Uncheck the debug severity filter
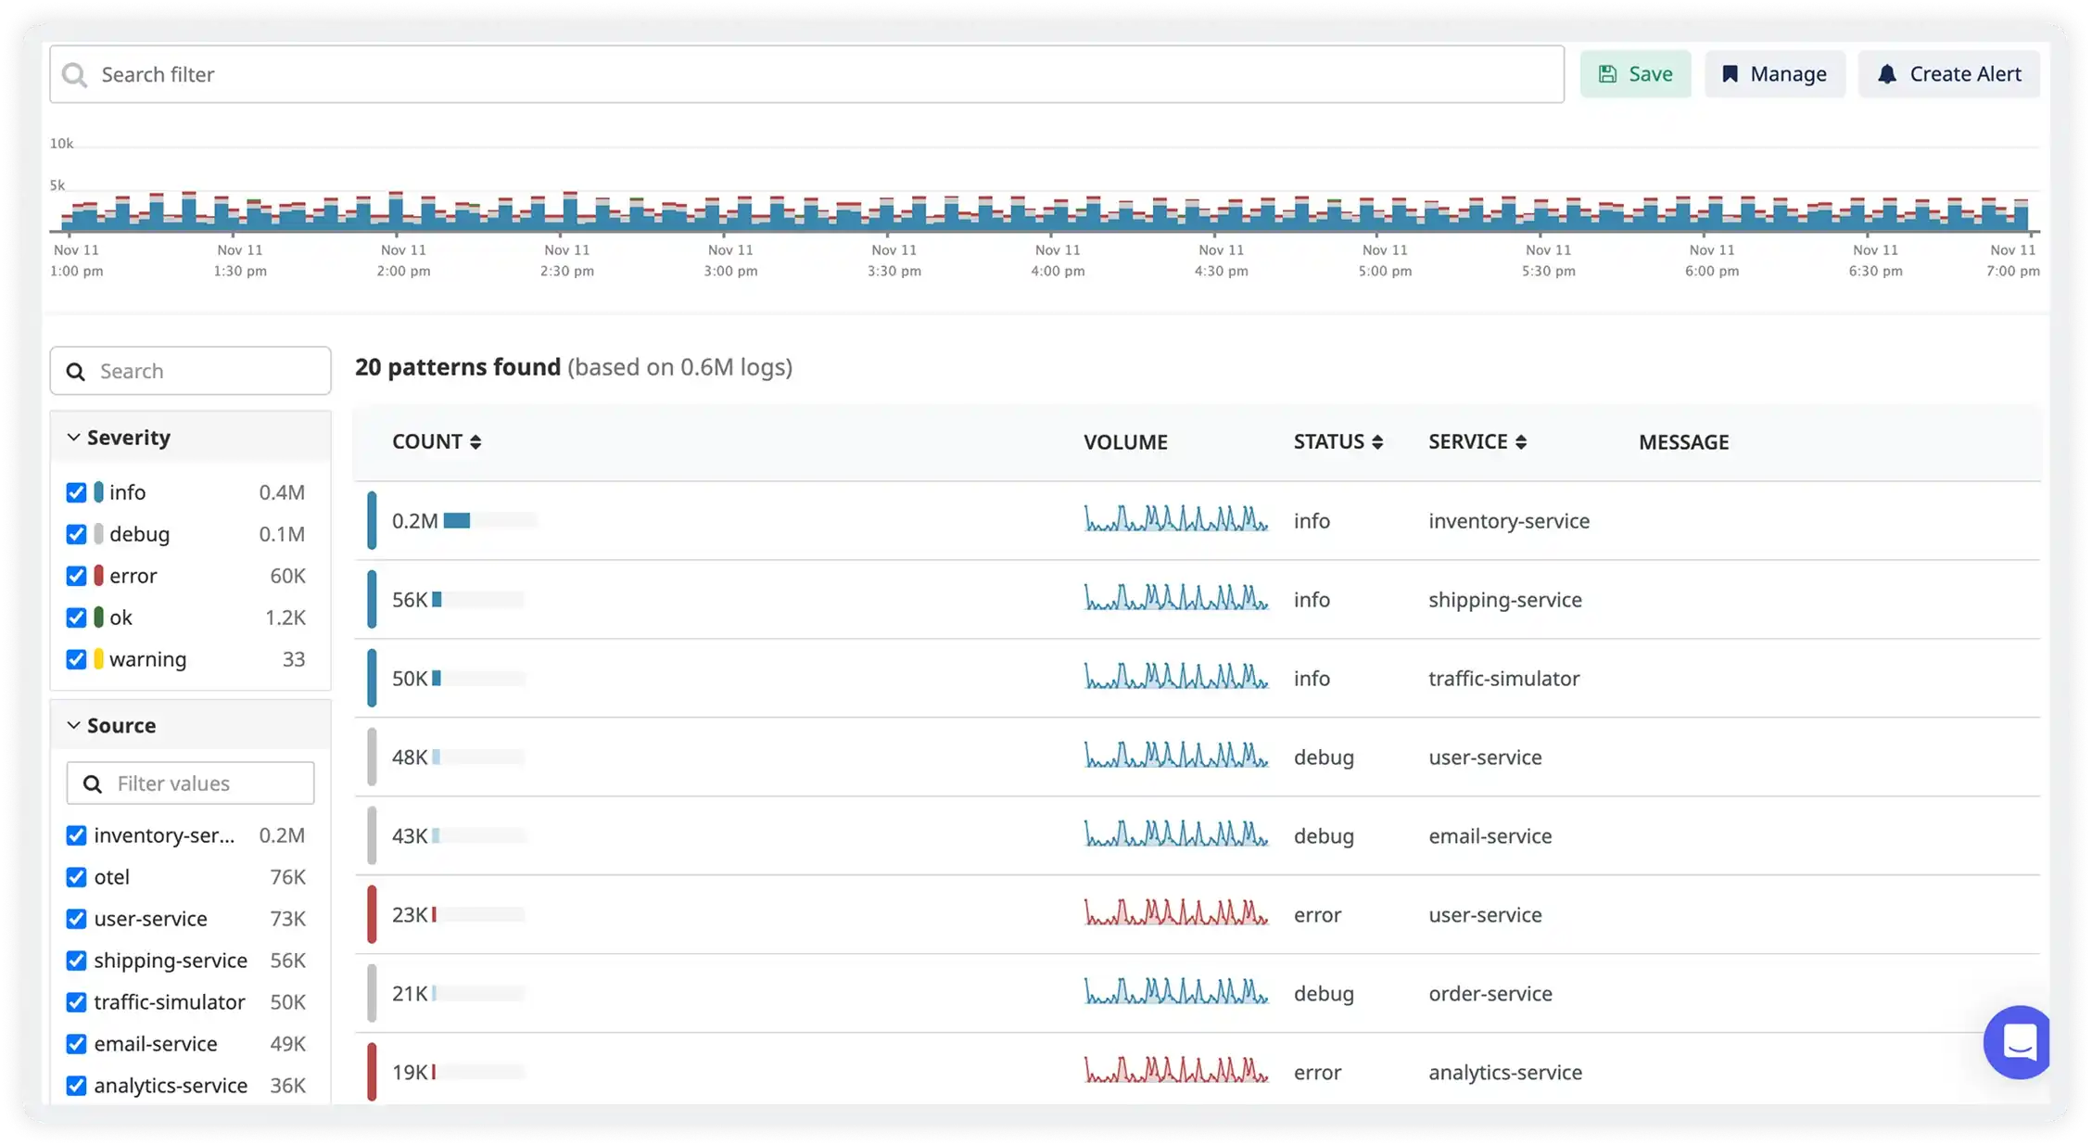This screenshot has width=2092, height=1146. pos(76,534)
